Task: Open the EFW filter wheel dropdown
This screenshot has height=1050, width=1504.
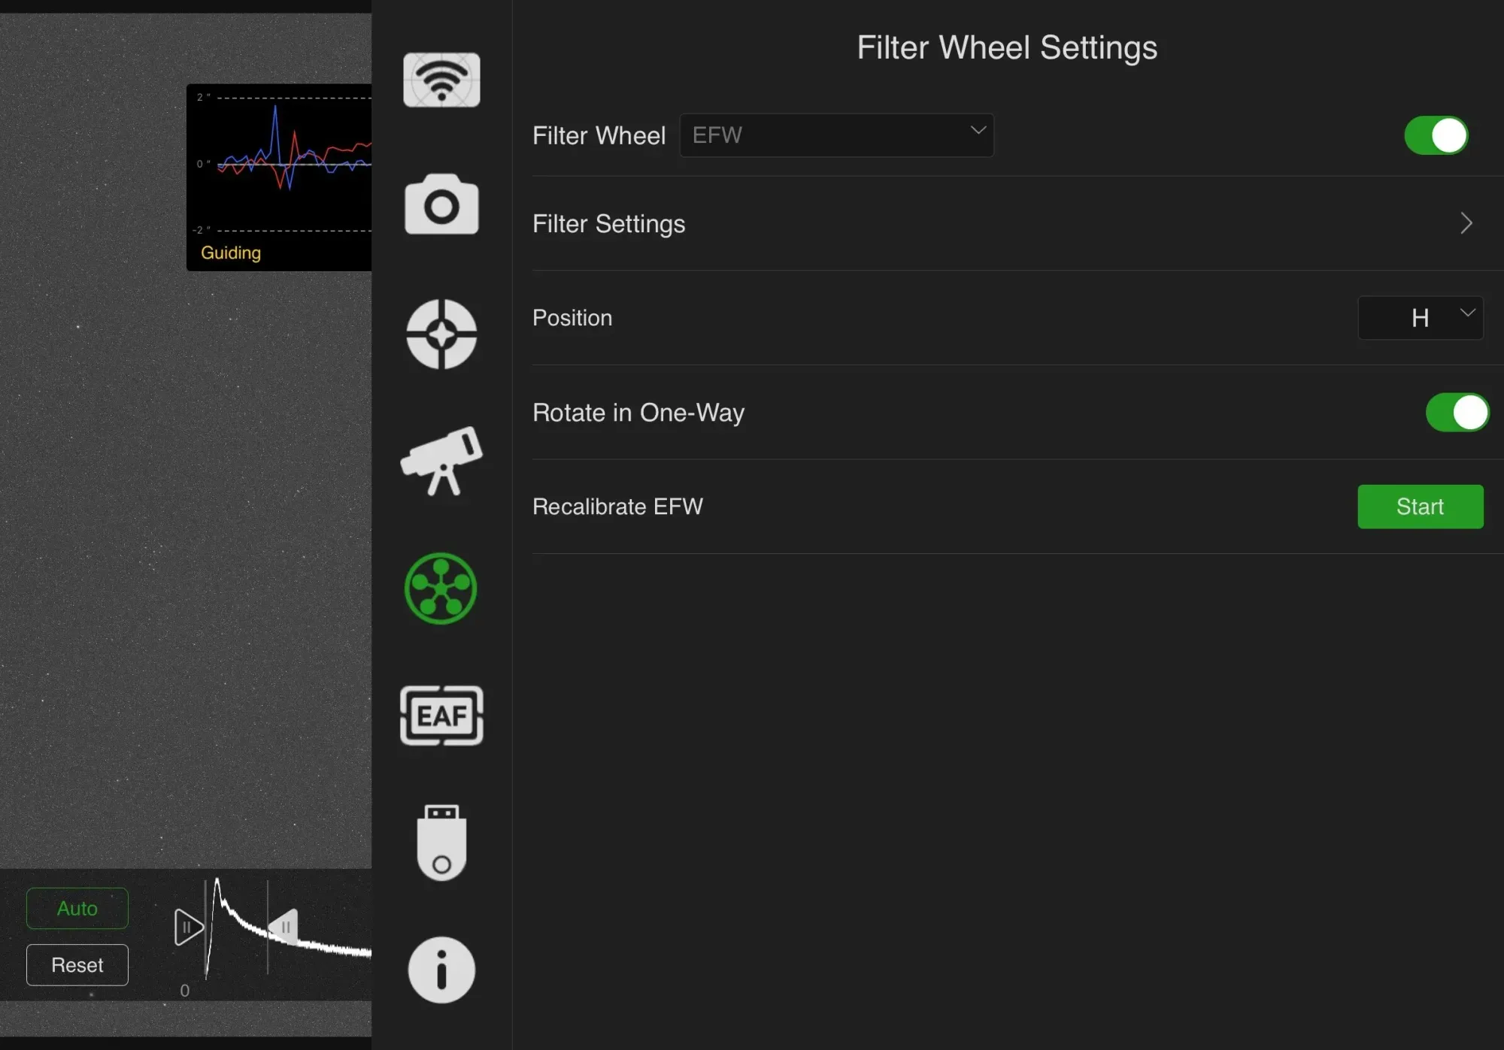Action: pos(836,135)
